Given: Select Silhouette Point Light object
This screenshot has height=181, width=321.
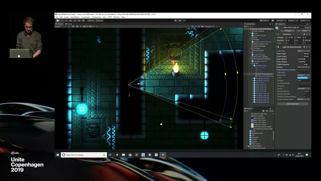Looking at the screenshot, I should tap(266, 76).
